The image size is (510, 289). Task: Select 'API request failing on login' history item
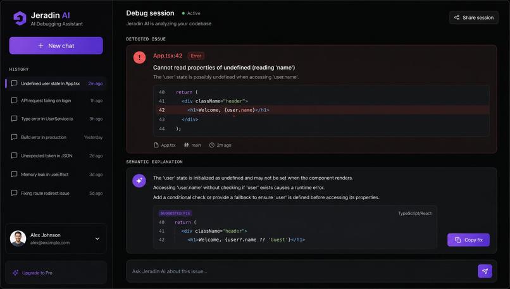tap(56, 101)
